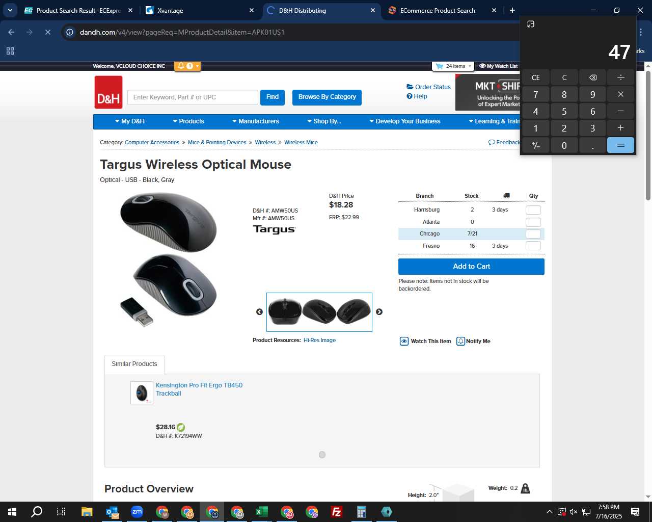Open a new browser tab
This screenshot has height=522, width=652.
click(512, 10)
